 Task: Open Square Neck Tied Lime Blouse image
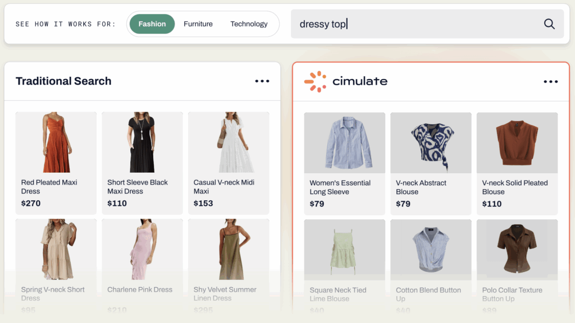pyautogui.click(x=345, y=250)
